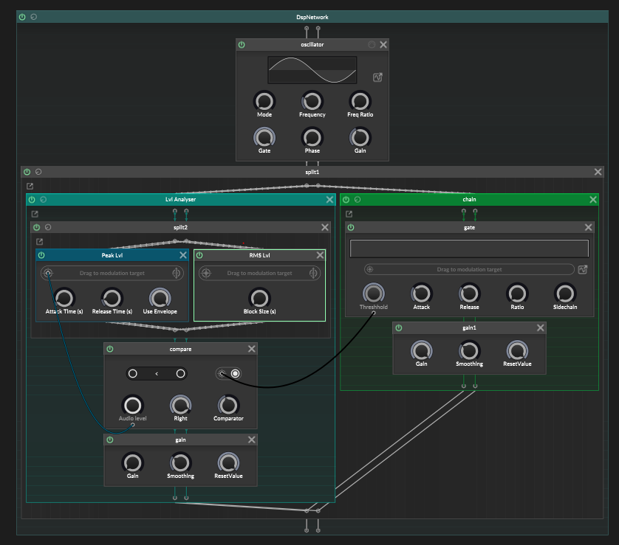Open split1 popup external-link icon
Screen dimensions: 619x545
click(x=30, y=186)
